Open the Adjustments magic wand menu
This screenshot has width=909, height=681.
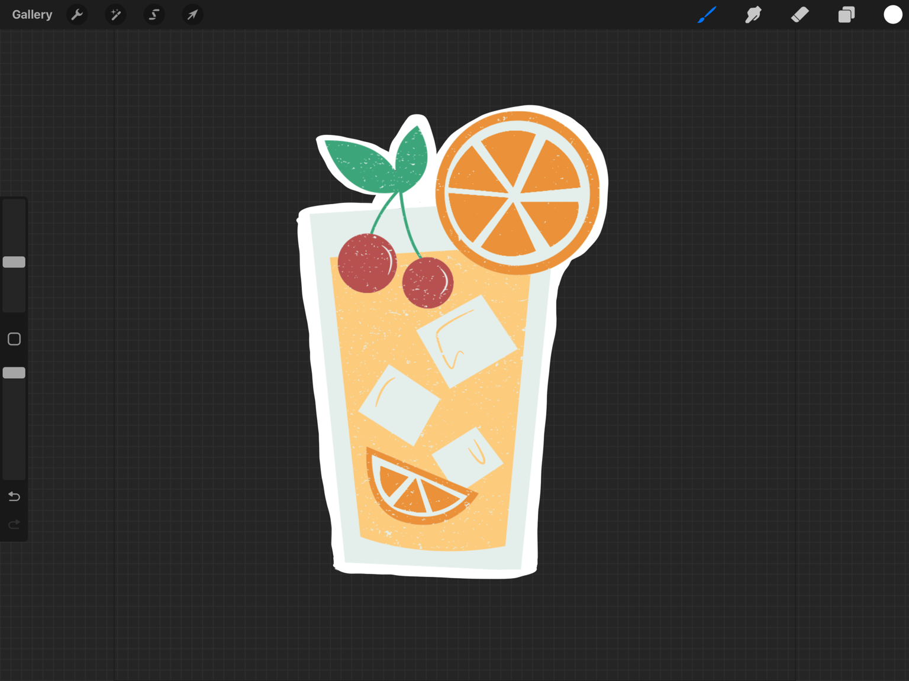coord(115,15)
